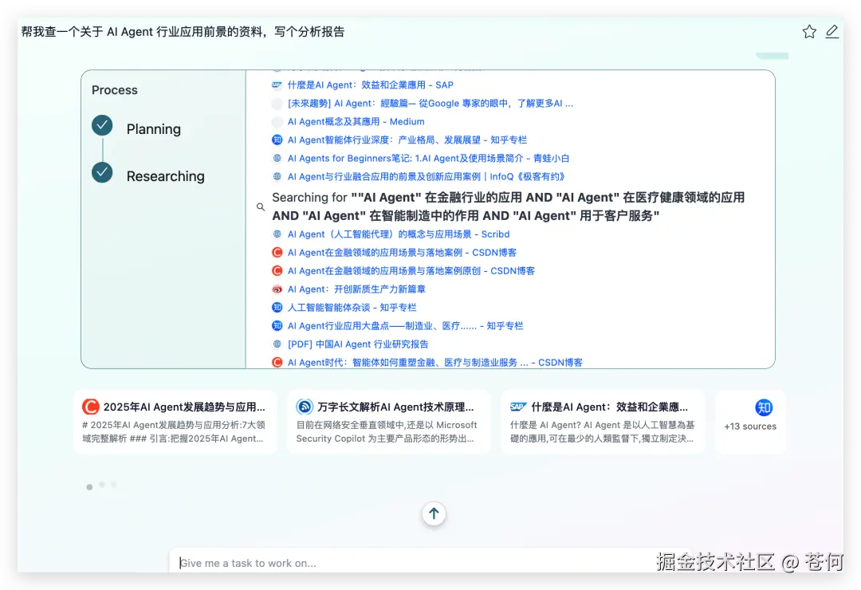Click the star favorite icon
861x590 pixels.
click(x=809, y=32)
